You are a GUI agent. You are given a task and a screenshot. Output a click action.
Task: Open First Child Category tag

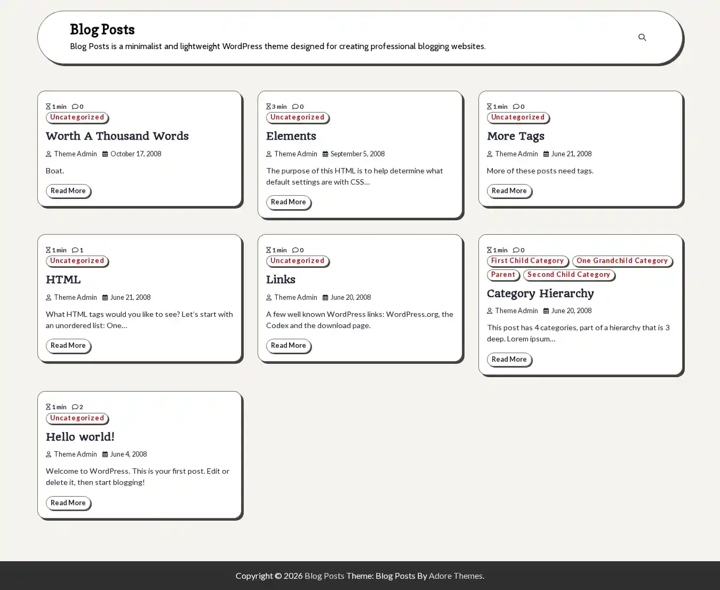pos(527,261)
